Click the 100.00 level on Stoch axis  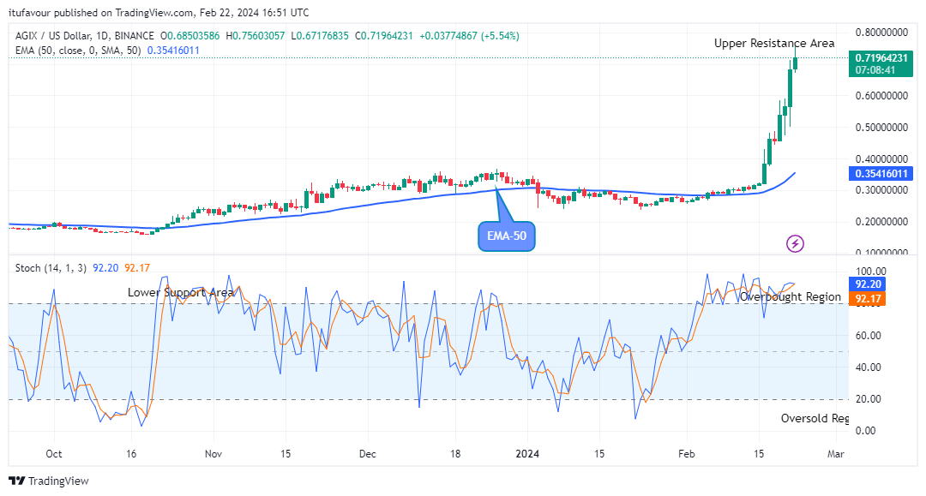[869, 271]
